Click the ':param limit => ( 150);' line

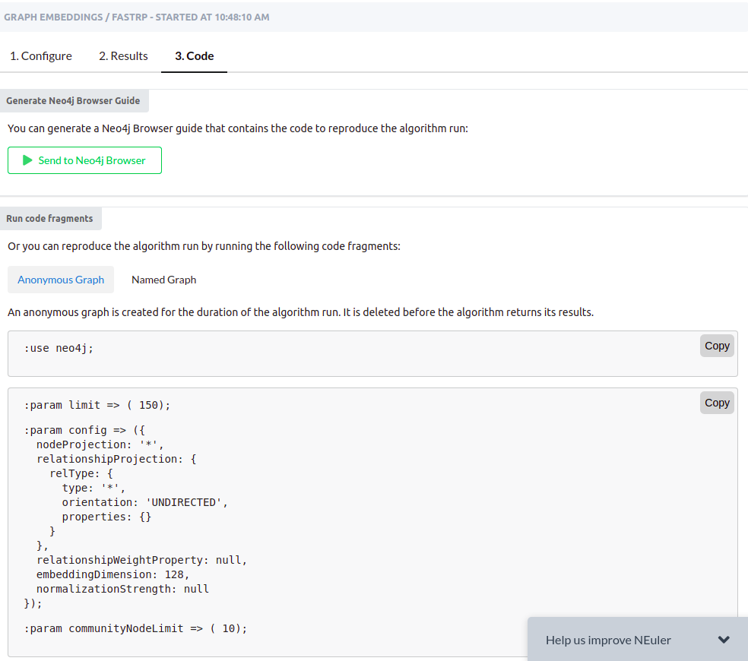(x=97, y=405)
